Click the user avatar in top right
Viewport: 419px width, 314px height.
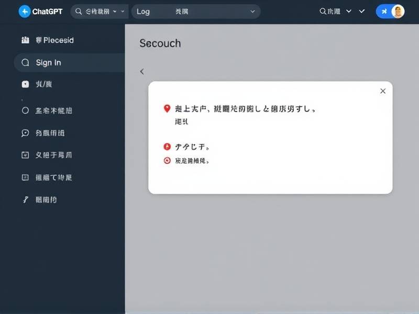click(x=398, y=12)
